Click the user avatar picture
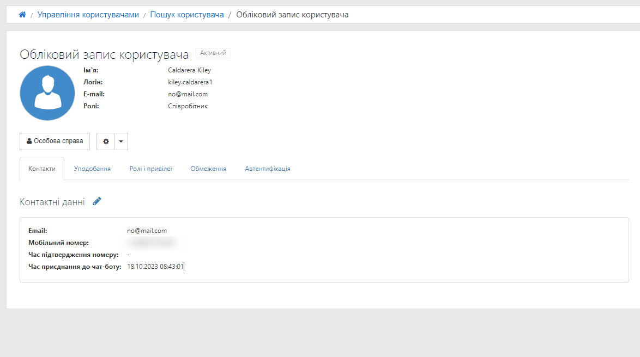Image resolution: width=640 pixels, height=357 pixels. pyautogui.click(x=47, y=93)
